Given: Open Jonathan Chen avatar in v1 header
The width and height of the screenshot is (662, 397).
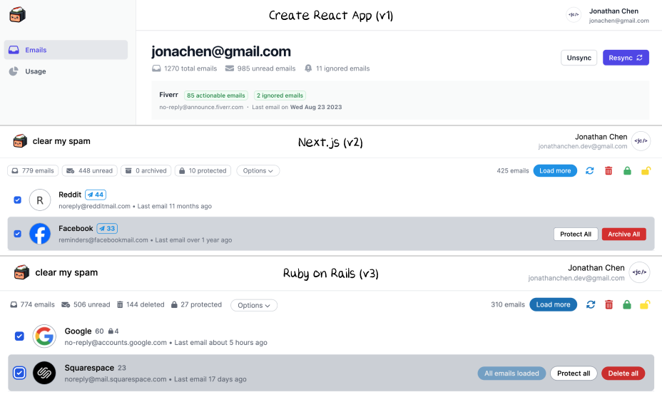Looking at the screenshot, I should coord(574,15).
